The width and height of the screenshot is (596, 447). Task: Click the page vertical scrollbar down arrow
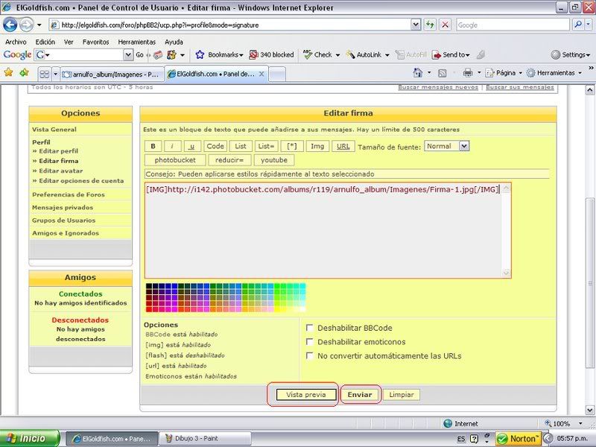589,410
